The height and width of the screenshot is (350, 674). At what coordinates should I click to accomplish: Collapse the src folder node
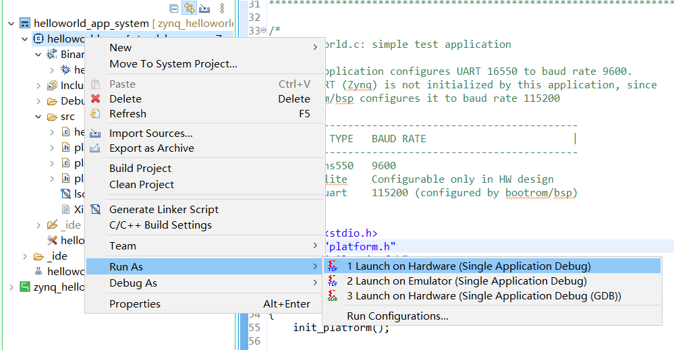(38, 117)
